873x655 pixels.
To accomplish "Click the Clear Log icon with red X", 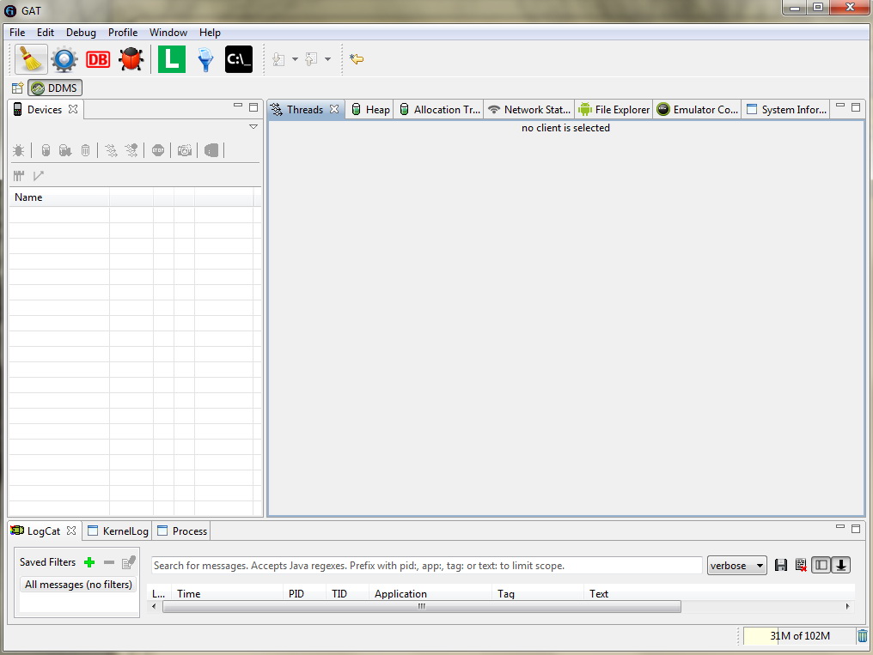I will [x=801, y=566].
